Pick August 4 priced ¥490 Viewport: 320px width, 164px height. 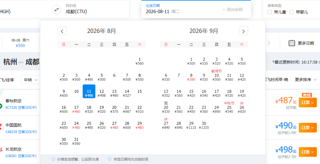[x=89, y=77]
